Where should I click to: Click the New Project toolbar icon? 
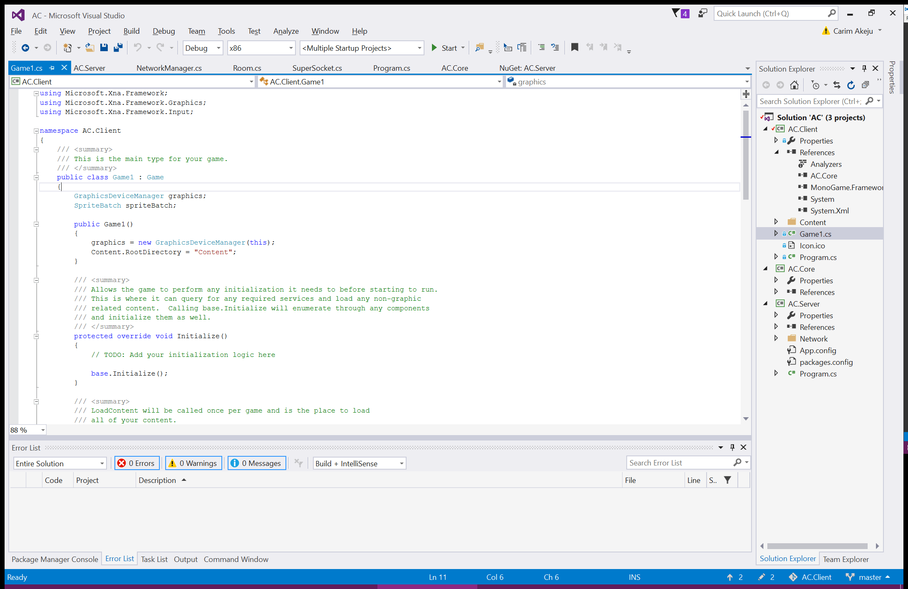[67, 48]
